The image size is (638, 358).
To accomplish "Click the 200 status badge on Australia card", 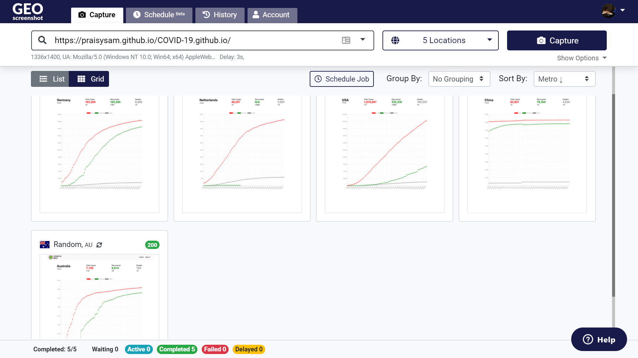I will tap(152, 245).
